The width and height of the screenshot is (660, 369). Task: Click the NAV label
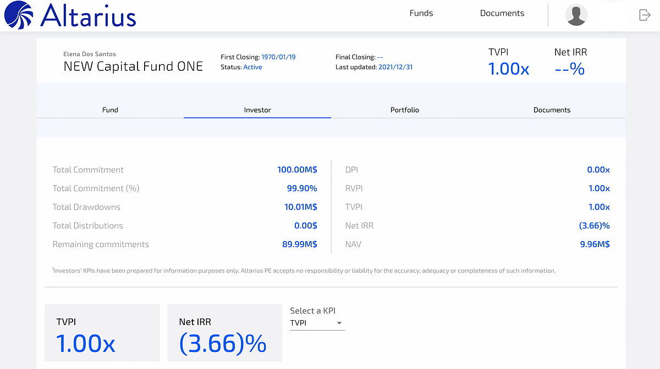click(353, 244)
